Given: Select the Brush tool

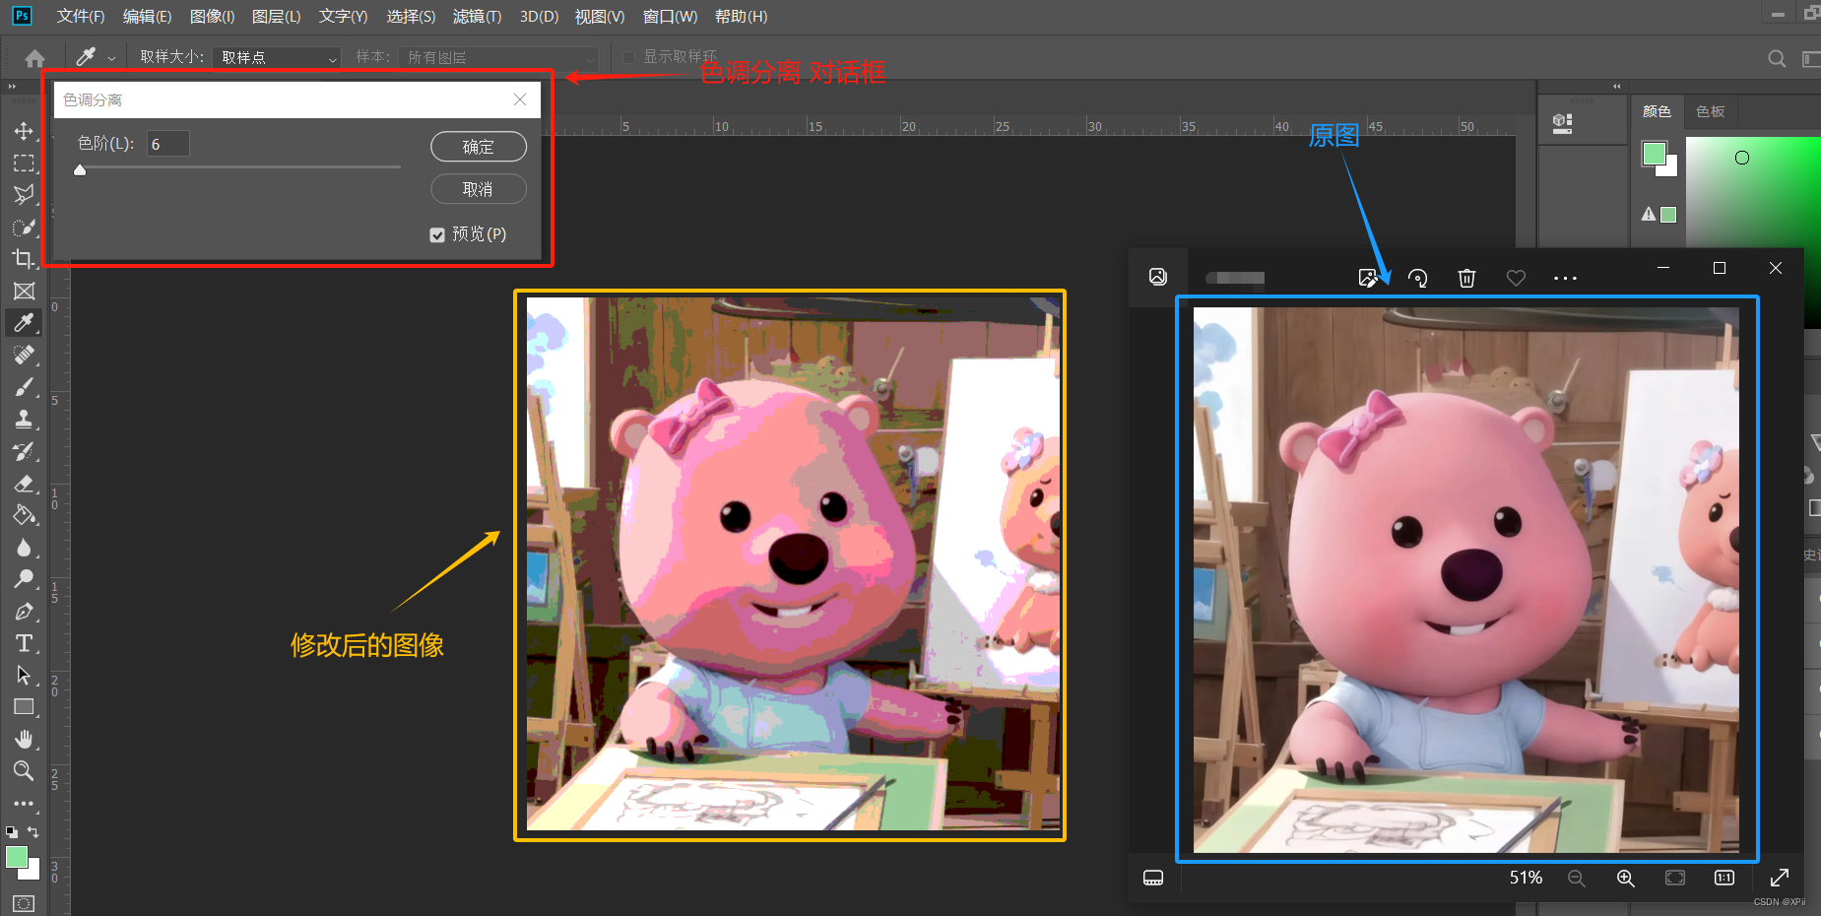Looking at the screenshot, I should coord(24,387).
